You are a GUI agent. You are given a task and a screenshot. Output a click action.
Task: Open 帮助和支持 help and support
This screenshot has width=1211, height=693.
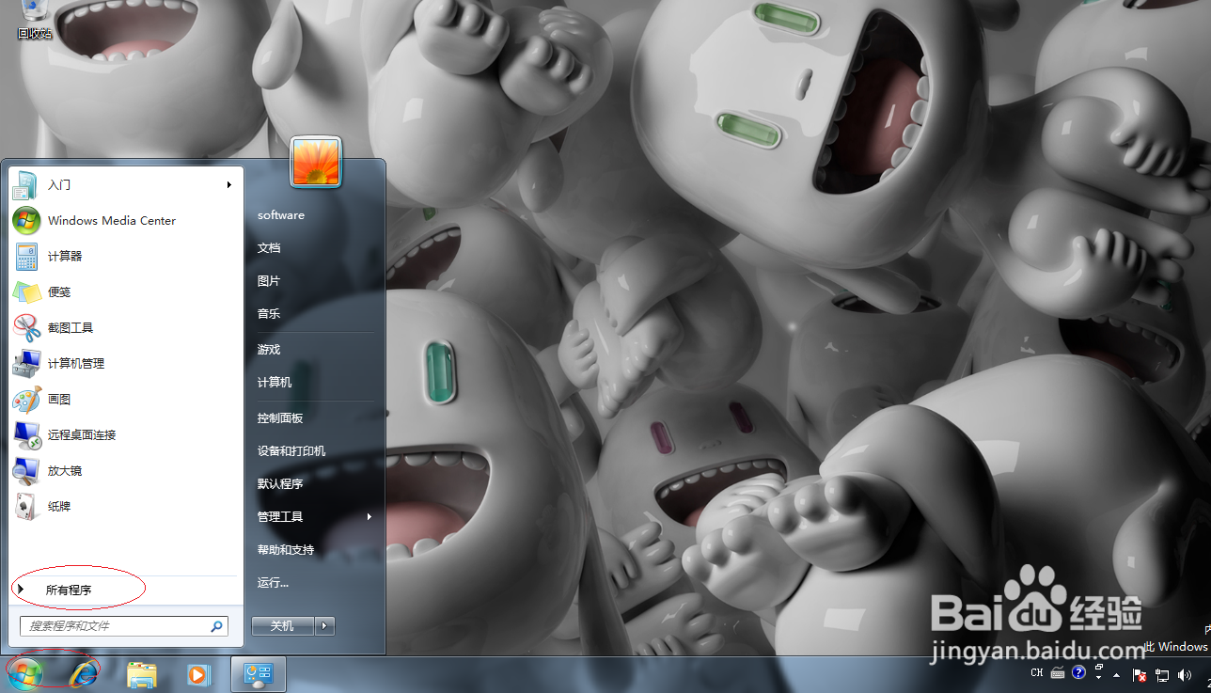[x=286, y=550]
